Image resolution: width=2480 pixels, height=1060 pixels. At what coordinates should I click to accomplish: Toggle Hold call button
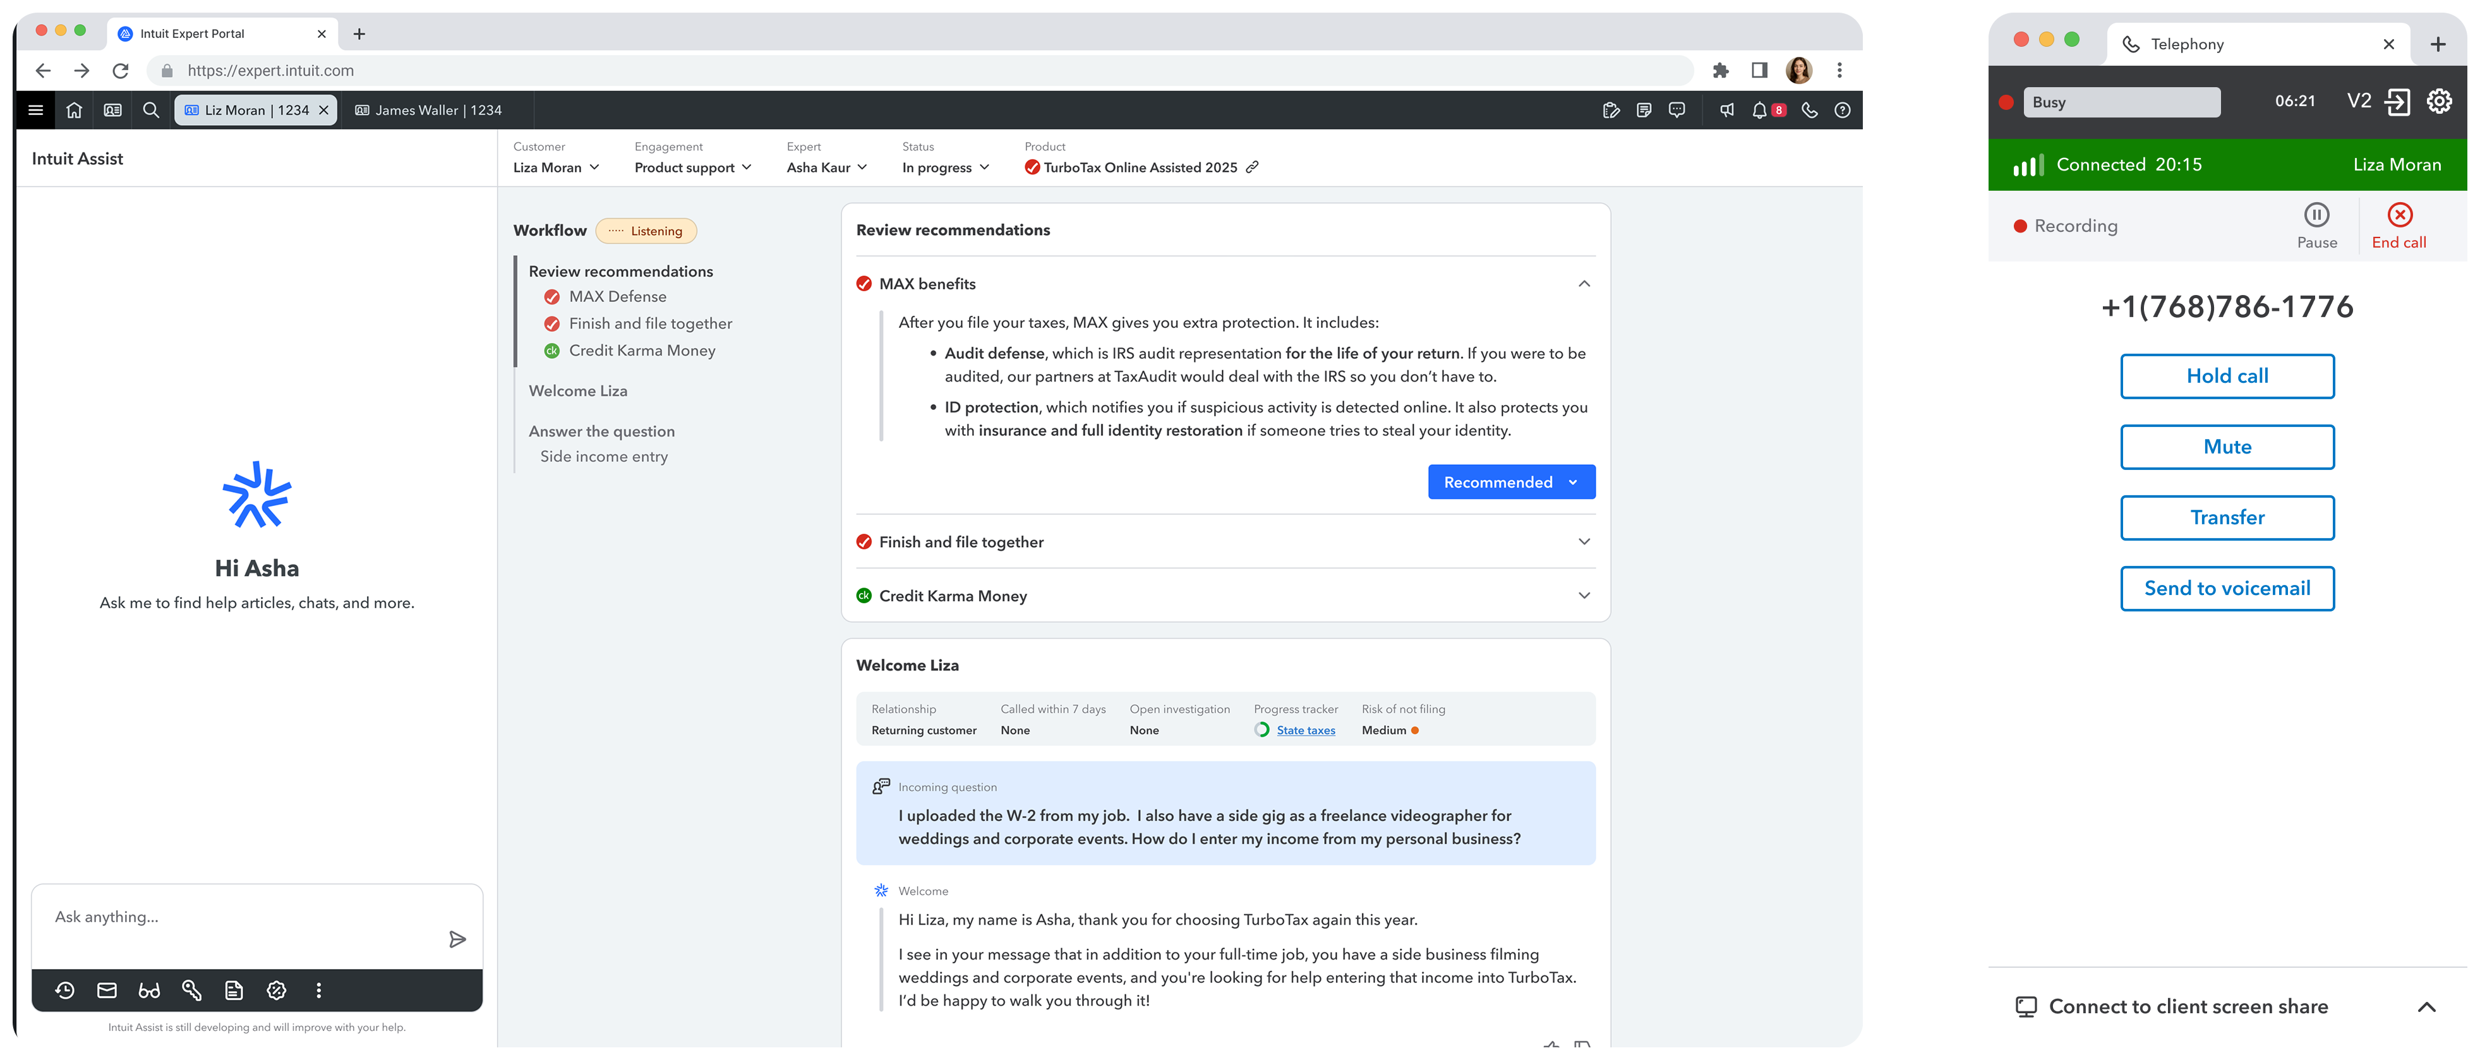tap(2227, 376)
